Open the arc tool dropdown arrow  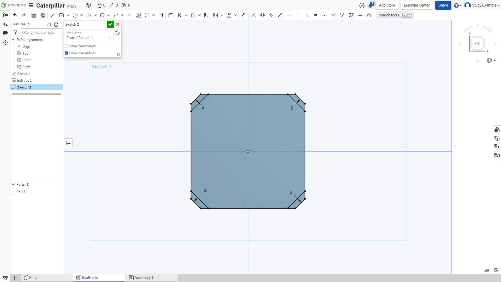coord(95,15)
